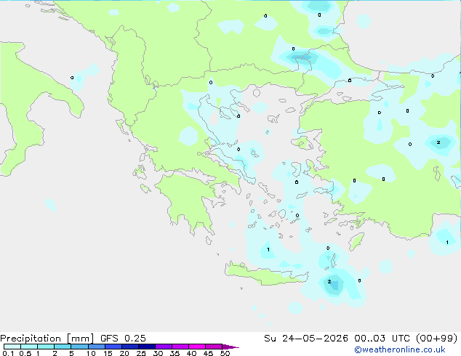Screen dimensions: 461x356
Task: Click the '0' value off the Italian Adriatic coast
Action: [72, 78]
